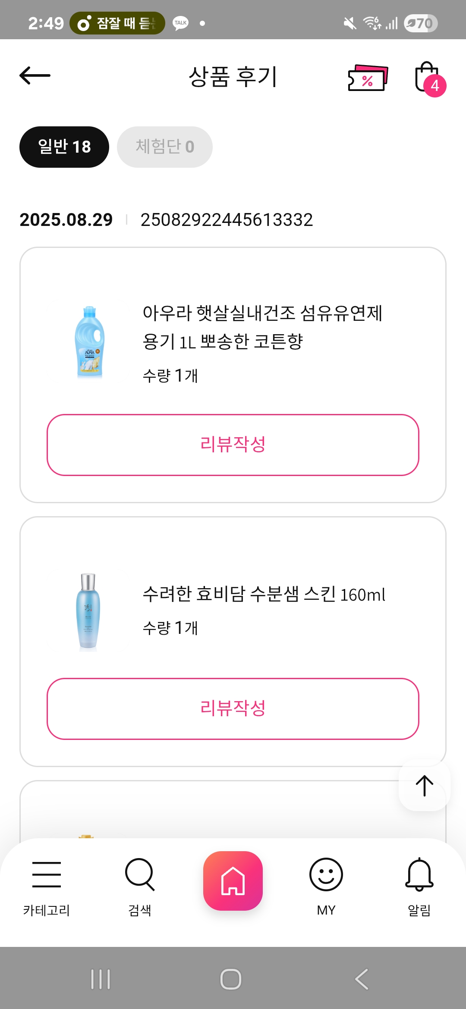466x1009 pixels.
Task: Open the discount coupon icon
Action: (x=368, y=78)
